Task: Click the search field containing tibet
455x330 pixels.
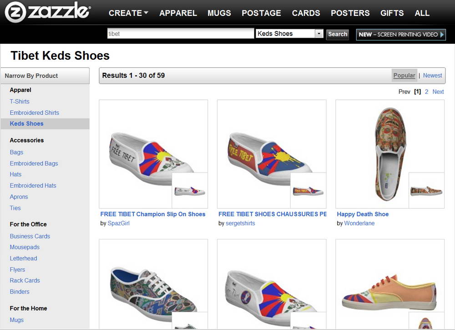Action: (180, 34)
